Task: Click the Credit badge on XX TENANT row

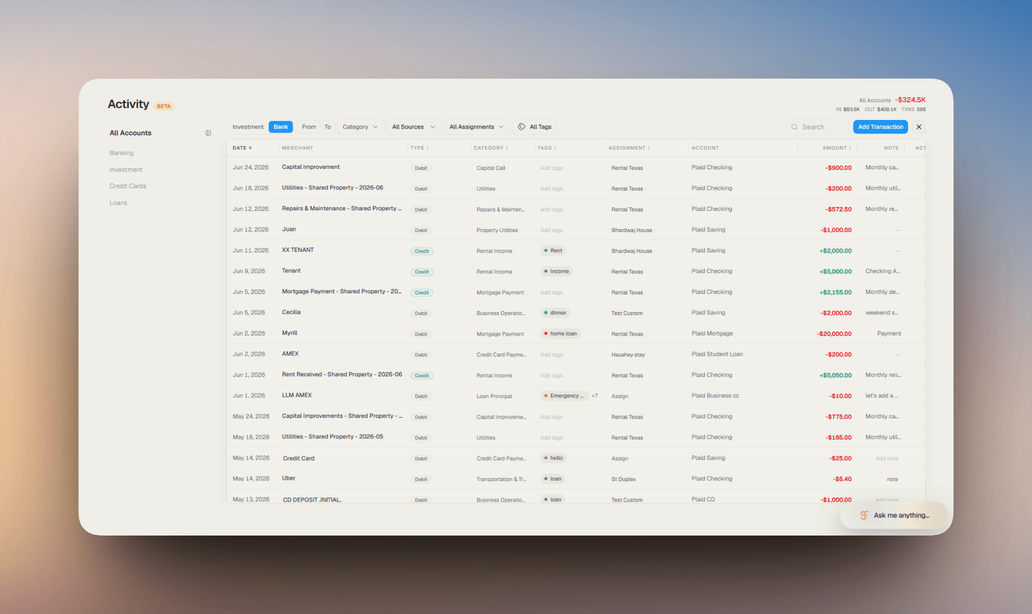Action: [x=422, y=251]
